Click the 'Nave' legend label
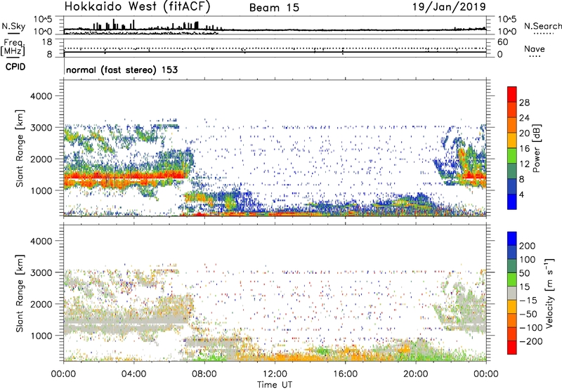The height and width of the screenshot is (389, 562). click(x=535, y=48)
